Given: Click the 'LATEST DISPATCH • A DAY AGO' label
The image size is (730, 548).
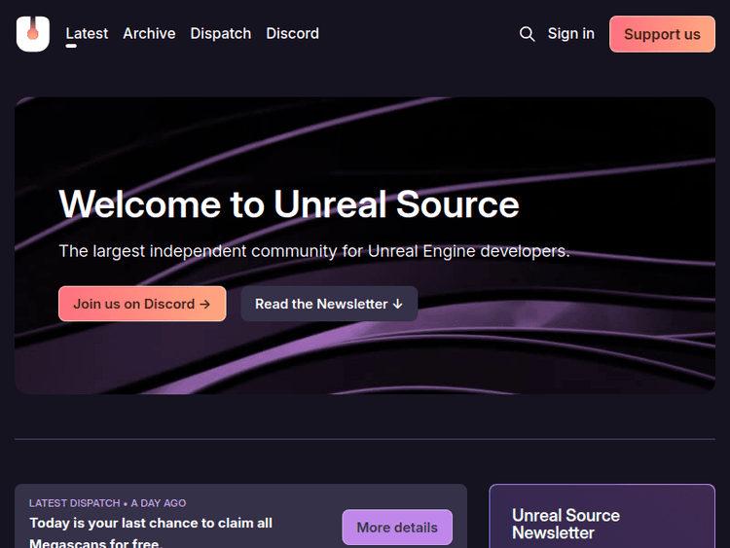Looking at the screenshot, I should point(107,503).
